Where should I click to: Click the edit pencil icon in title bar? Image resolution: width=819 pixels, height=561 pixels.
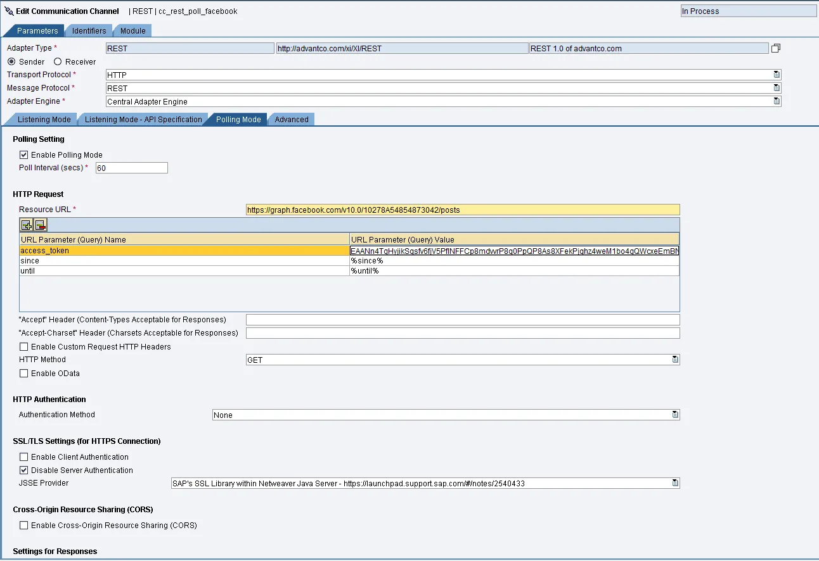tap(9, 11)
